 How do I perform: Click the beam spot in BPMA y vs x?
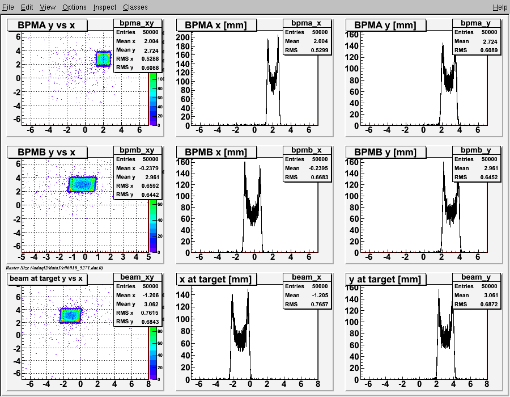tap(104, 59)
